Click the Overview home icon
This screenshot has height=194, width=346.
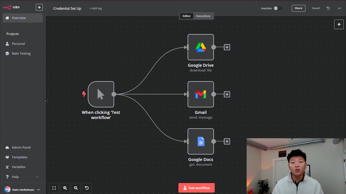(x=7, y=18)
